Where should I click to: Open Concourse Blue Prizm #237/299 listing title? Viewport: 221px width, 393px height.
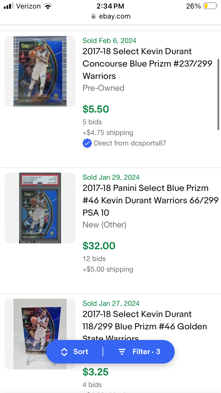click(x=147, y=64)
